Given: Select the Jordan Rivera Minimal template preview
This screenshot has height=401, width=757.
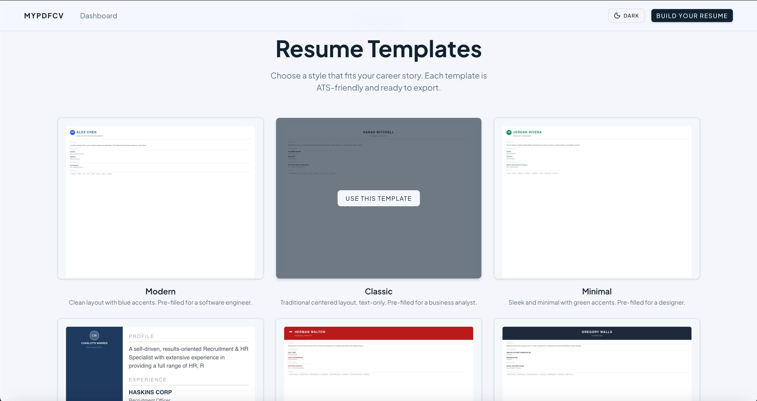Looking at the screenshot, I should pyautogui.click(x=597, y=198).
